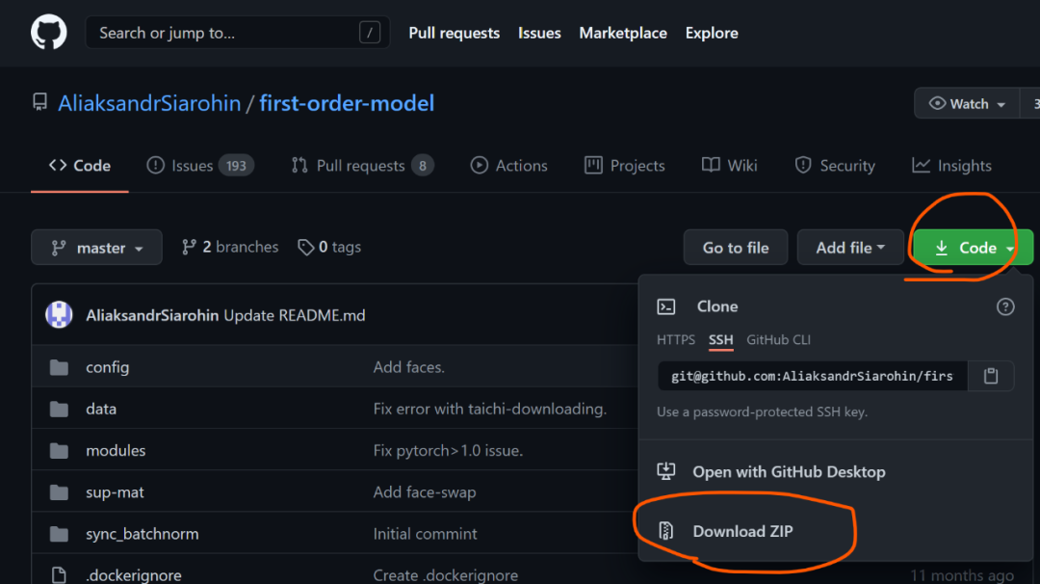
Task: Click the slash shortcut key icon in search
Action: (370, 33)
